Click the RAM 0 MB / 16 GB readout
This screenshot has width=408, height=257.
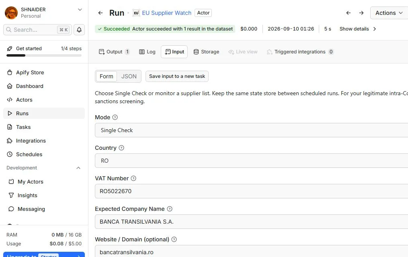[44, 235]
